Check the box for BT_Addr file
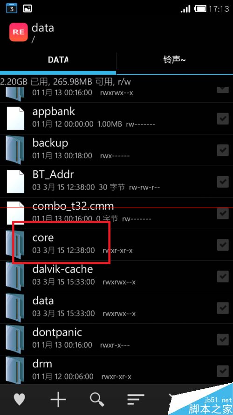Image resolution: width=233 pixels, height=415 pixels. [223, 182]
